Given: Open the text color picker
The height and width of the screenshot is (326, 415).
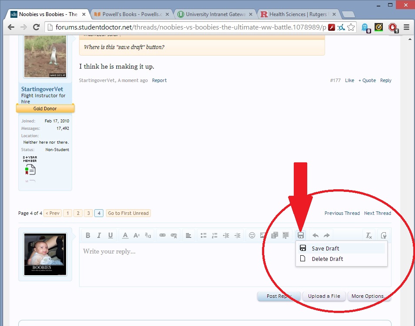Looking at the screenshot, I should coord(125,235).
